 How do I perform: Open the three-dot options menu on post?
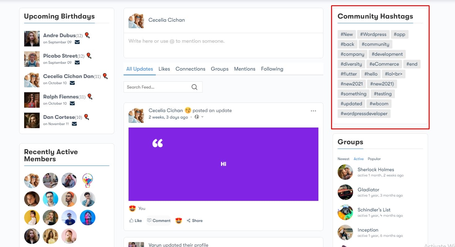tap(313, 111)
